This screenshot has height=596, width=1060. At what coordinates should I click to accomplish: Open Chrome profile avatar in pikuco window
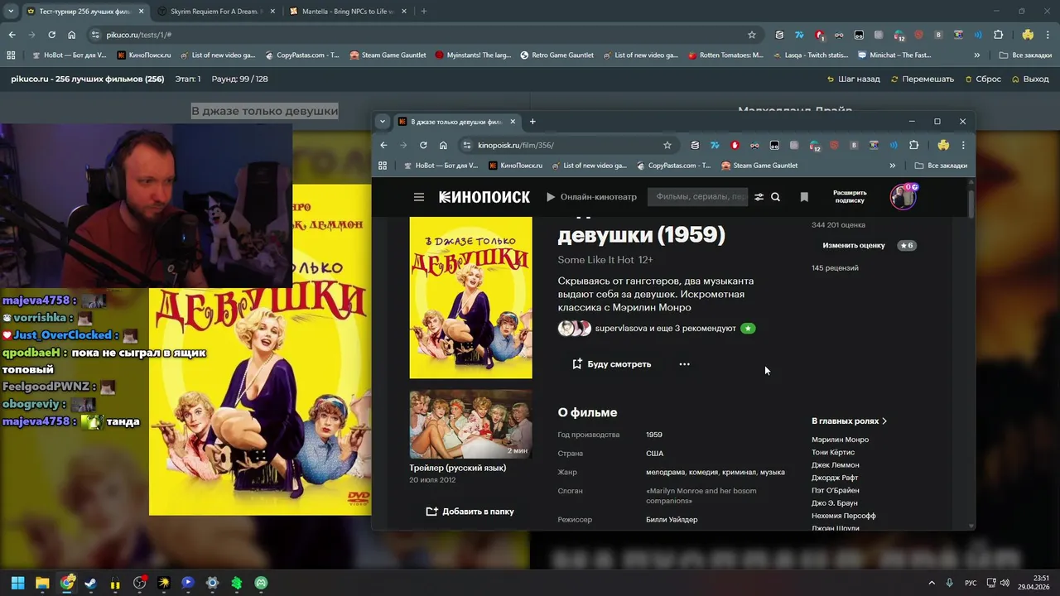[x=1028, y=35]
